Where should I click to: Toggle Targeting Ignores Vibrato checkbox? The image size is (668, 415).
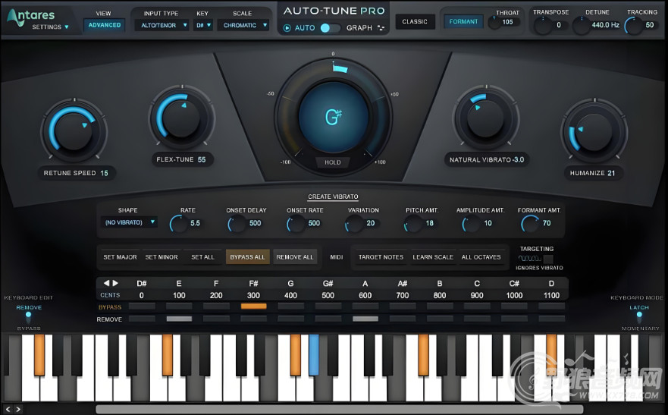(548, 259)
